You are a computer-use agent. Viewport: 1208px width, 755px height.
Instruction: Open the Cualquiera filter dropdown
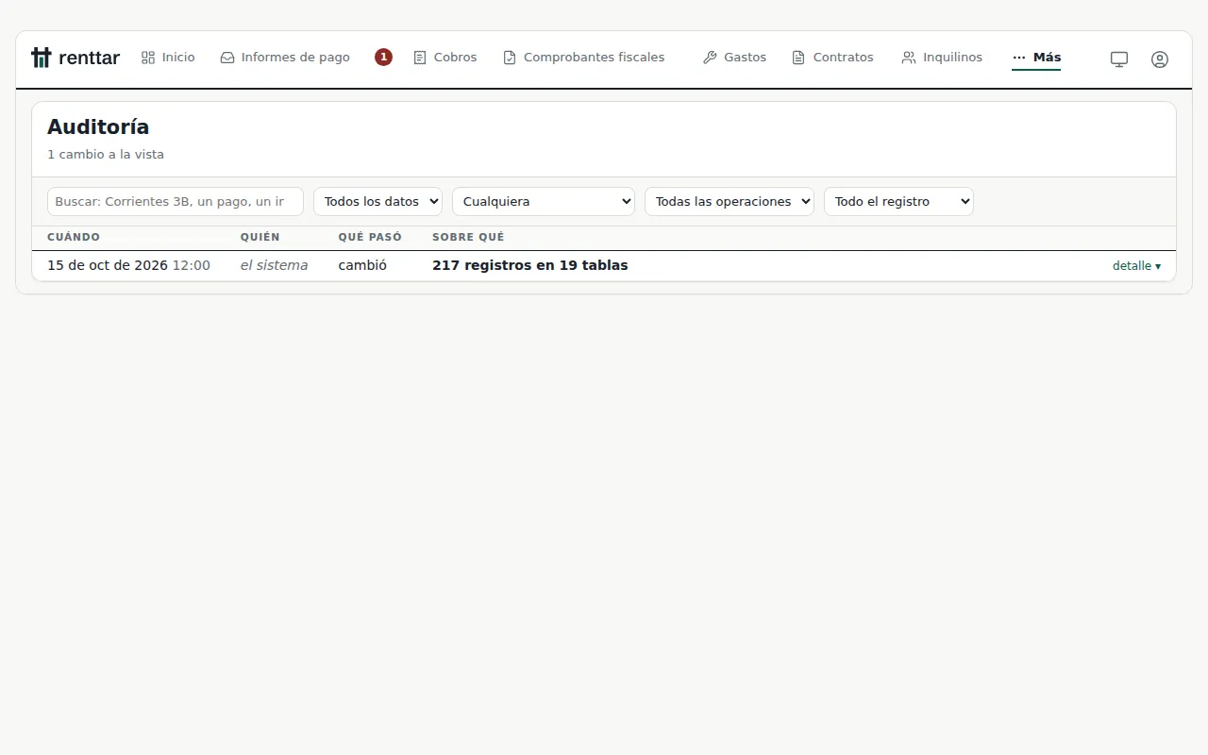544,201
